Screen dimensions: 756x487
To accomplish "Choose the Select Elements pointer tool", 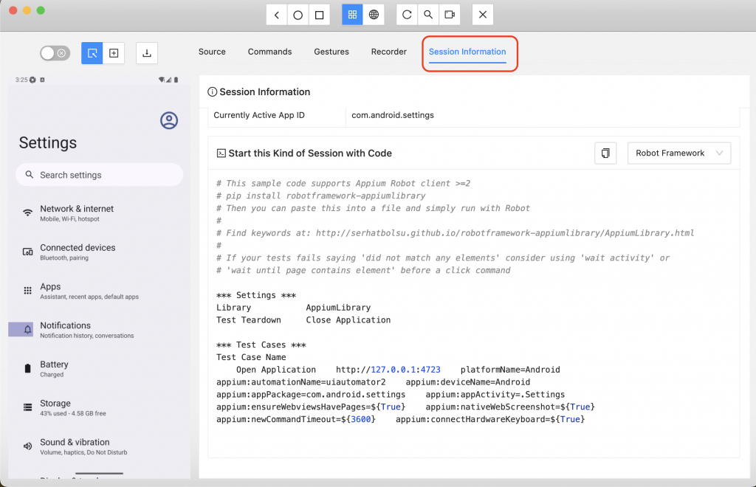I will [x=92, y=53].
